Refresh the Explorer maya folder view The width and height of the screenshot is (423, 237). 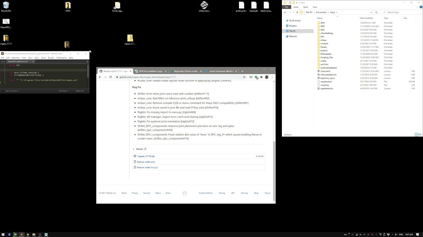(376, 12)
